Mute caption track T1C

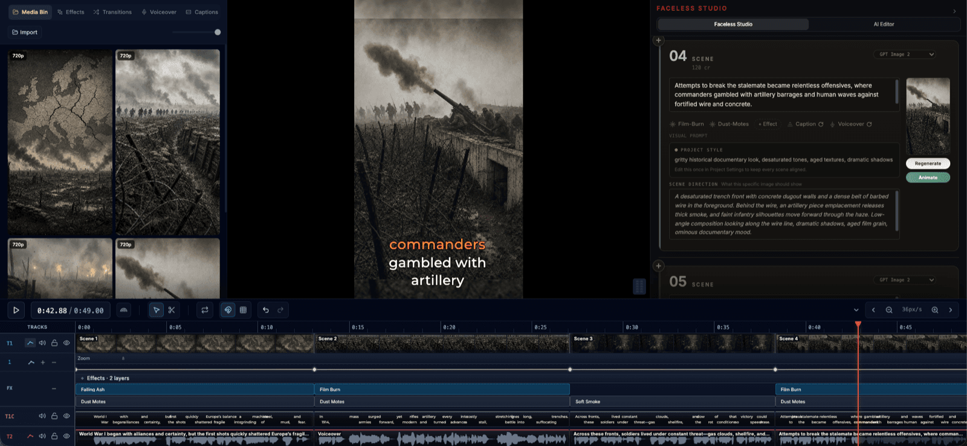tap(42, 416)
